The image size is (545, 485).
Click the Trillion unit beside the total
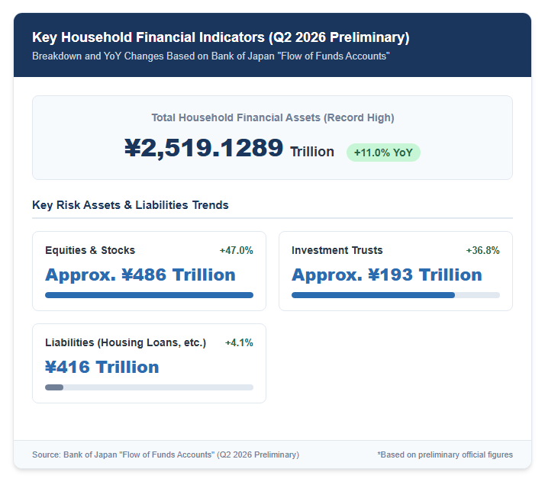click(x=312, y=152)
